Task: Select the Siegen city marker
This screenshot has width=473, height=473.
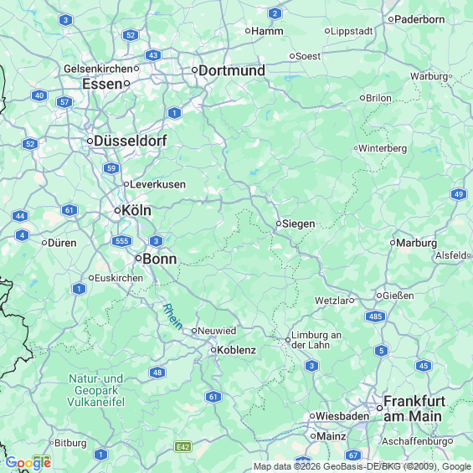Action: [279, 224]
